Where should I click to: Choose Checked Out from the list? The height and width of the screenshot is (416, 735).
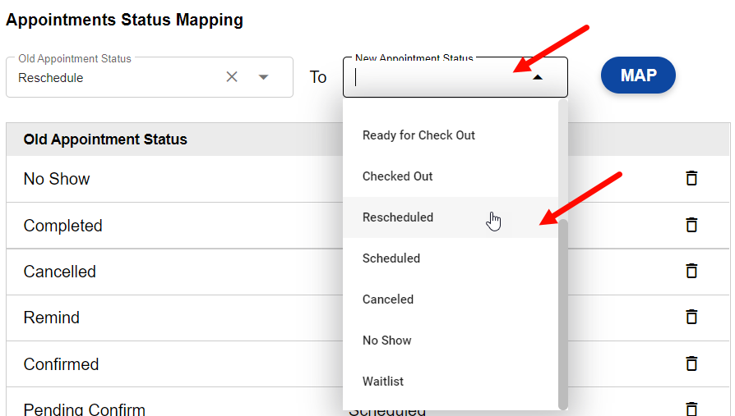[x=397, y=176]
